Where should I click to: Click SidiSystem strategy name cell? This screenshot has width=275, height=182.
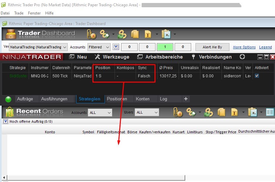(x=18, y=76)
